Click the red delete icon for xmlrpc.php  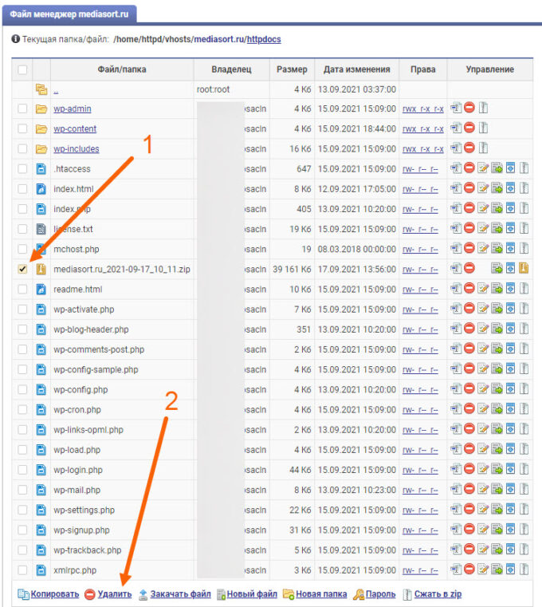(469, 570)
